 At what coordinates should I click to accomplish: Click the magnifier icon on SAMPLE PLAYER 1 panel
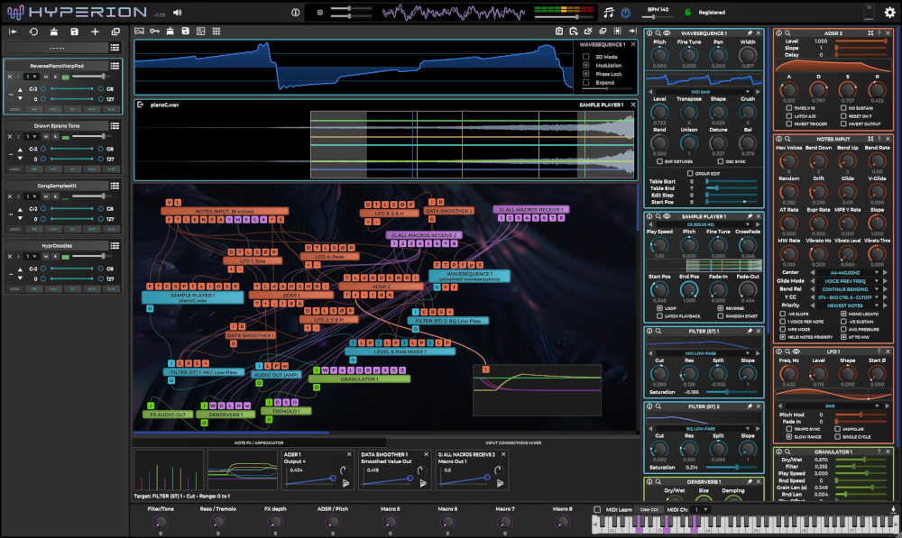point(659,217)
